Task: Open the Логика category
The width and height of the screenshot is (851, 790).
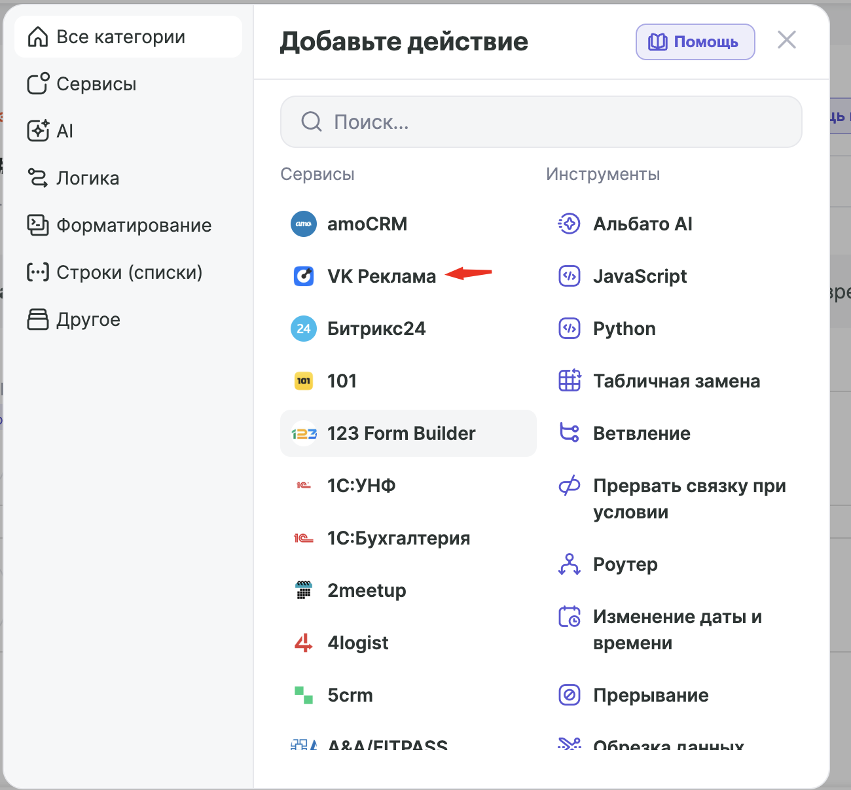Action: [128, 178]
